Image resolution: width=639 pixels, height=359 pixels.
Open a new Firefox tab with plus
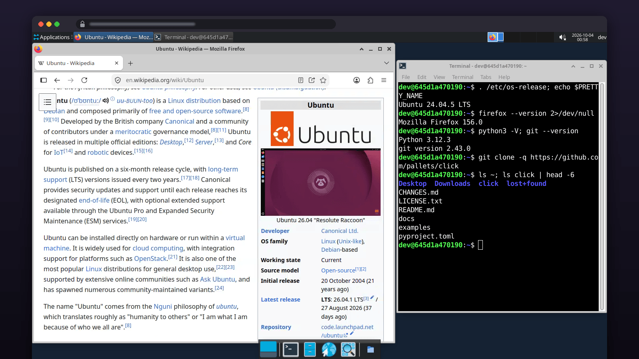click(x=130, y=63)
